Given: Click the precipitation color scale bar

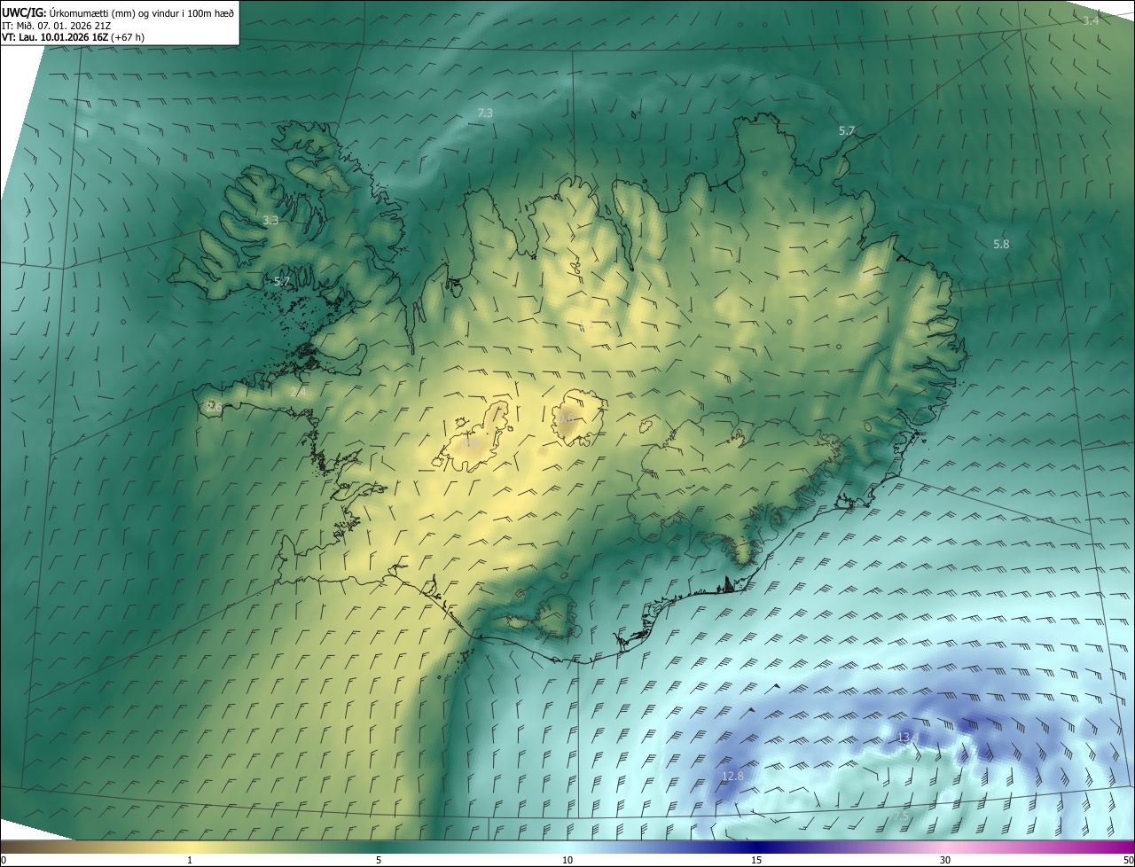Looking at the screenshot, I should tap(567, 847).
